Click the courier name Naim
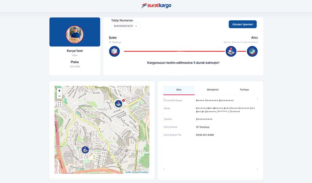Image resolution: width=312 pixels, height=183 pixels. pyautogui.click(x=75, y=55)
